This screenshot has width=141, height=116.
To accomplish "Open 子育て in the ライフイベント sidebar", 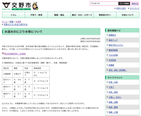I will point(111,87).
